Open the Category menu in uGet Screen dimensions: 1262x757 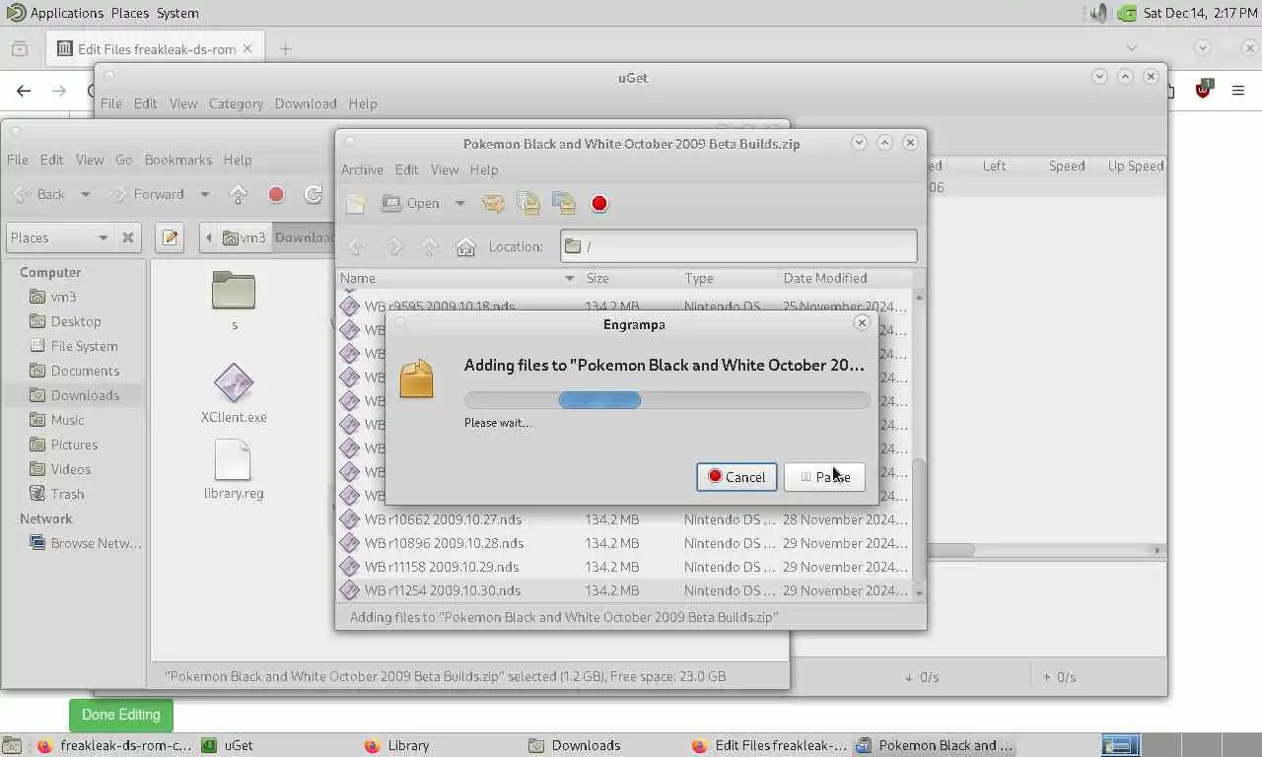coord(236,103)
